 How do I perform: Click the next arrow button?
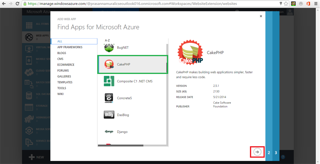click(257, 152)
